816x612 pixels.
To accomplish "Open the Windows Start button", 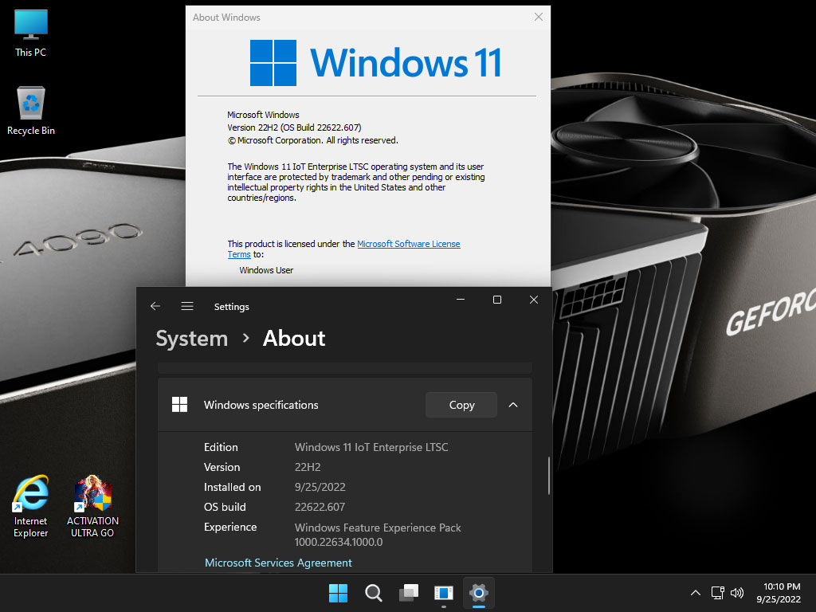I will [x=338, y=593].
